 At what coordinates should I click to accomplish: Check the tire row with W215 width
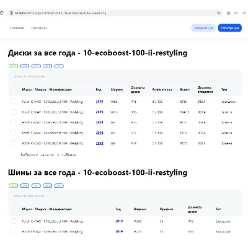13,231
